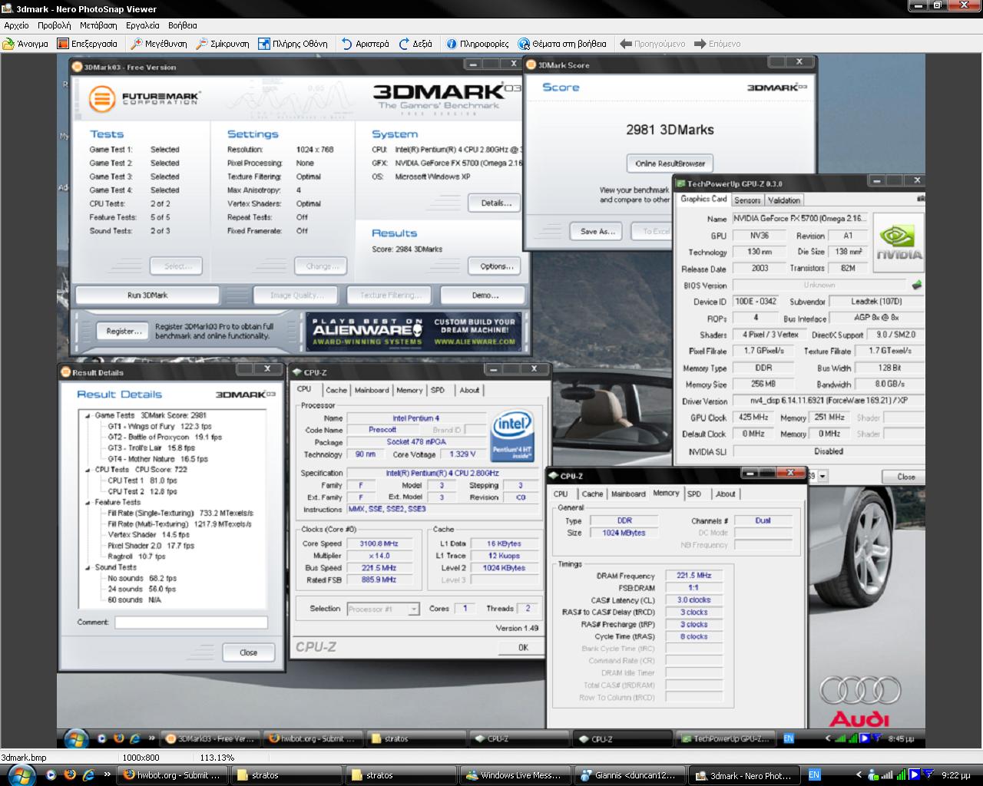
Task: Open the Μετάβαση menu
Action: [x=98, y=25]
